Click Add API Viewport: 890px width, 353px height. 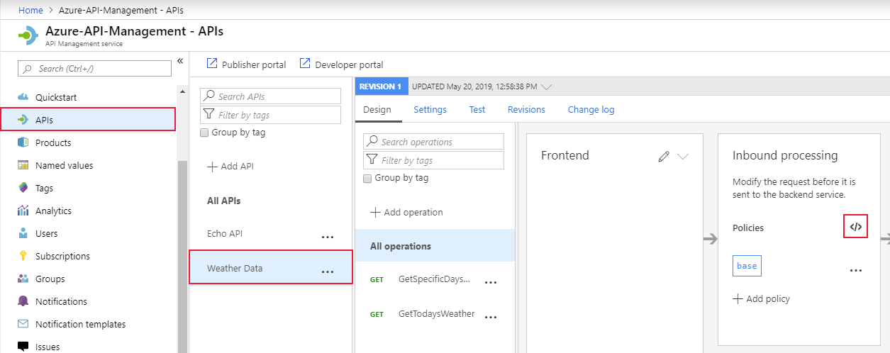click(230, 167)
